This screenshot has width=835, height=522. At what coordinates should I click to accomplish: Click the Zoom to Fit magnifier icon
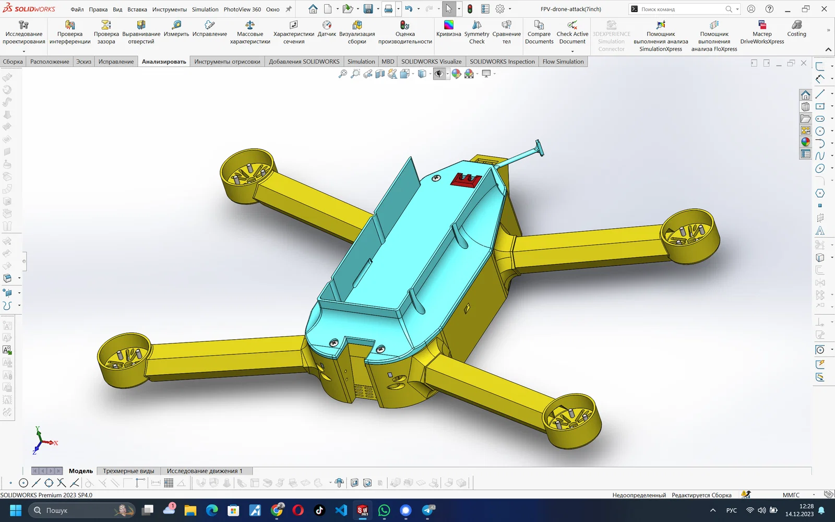343,74
